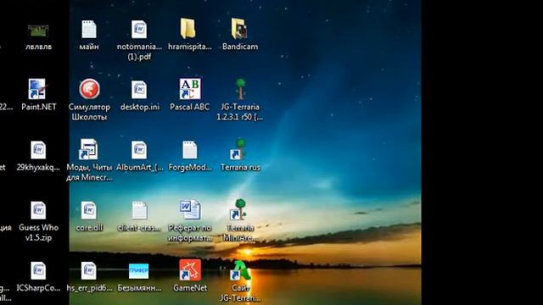Open the Bandicam folder icon
This screenshot has height=305, width=543.
point(239,28)
